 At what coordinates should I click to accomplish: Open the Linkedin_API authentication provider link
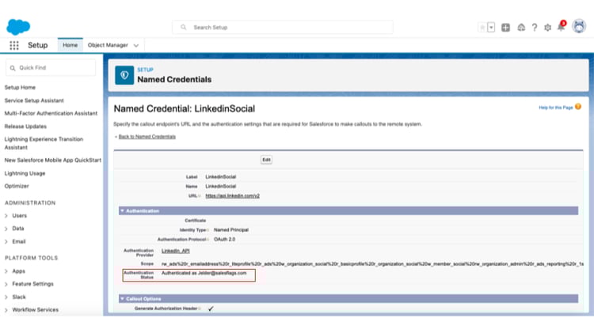(175, 251)
